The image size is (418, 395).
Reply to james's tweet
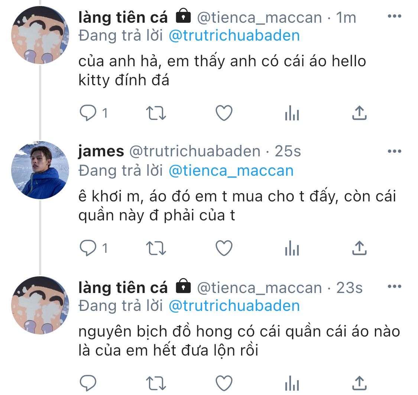pyautogui.click(x=88, y=248)
